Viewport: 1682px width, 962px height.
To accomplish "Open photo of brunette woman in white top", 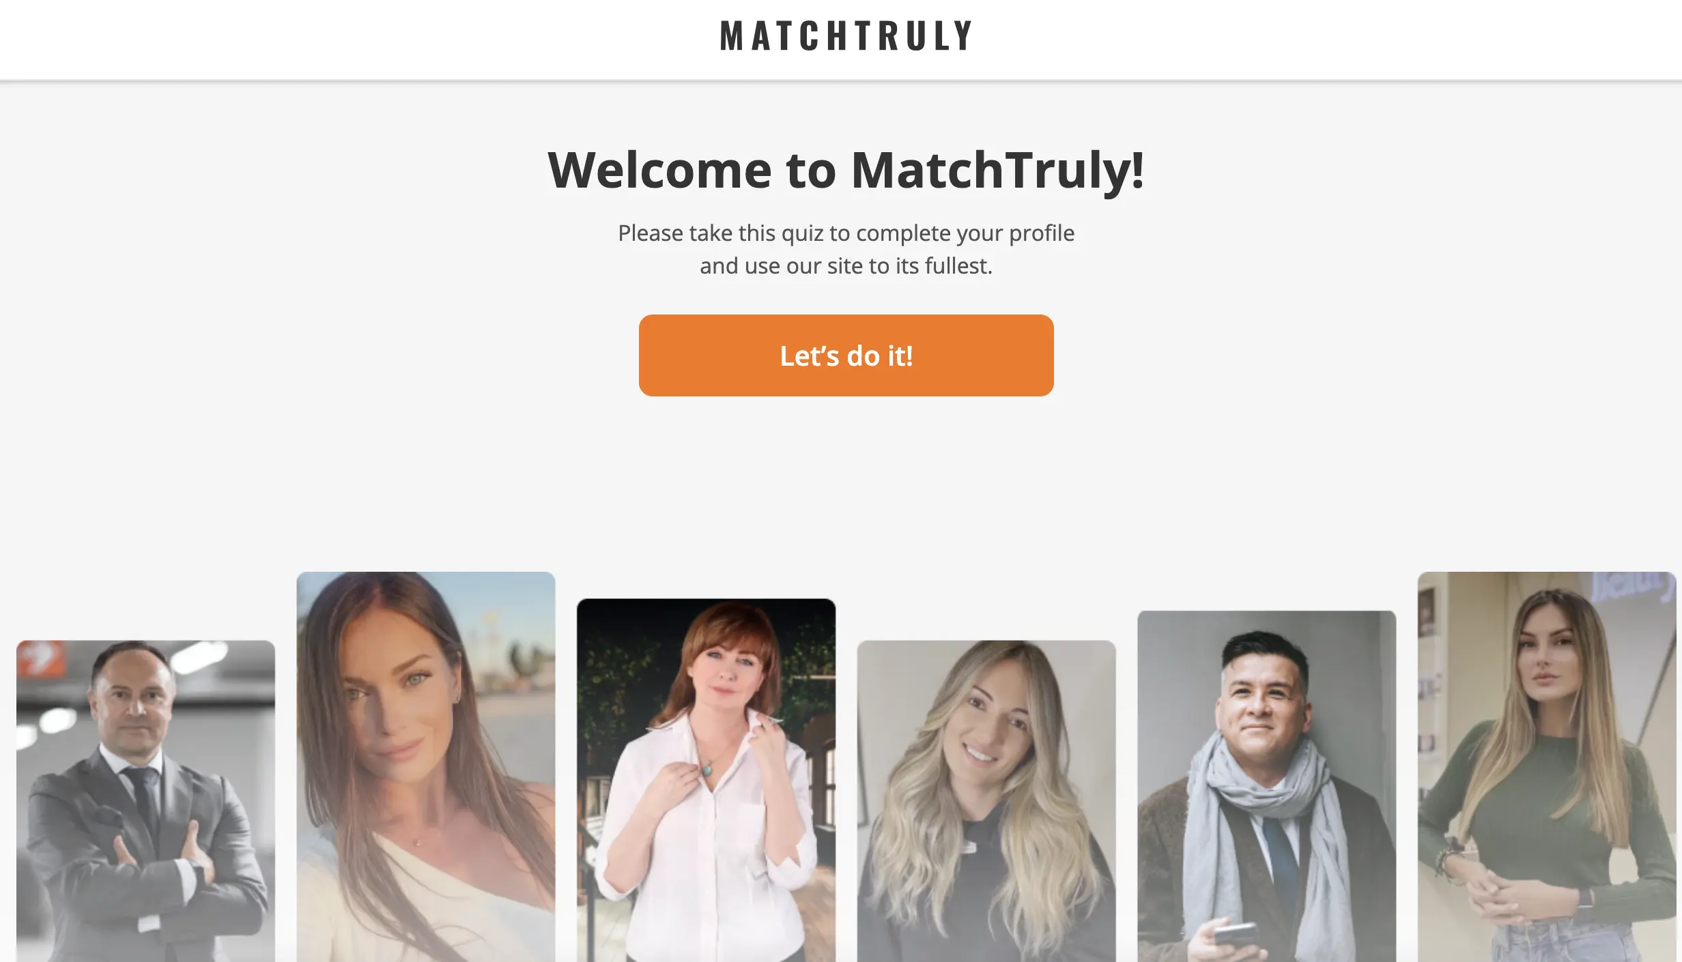I will [426, 767].
